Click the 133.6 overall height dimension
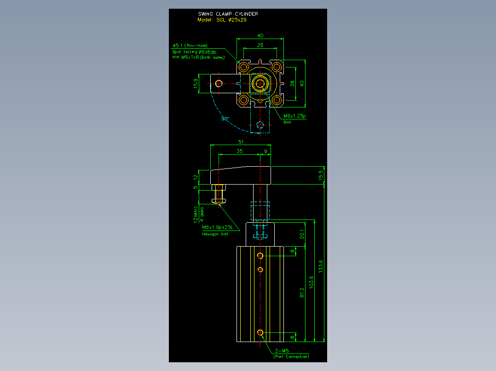This screenshot has width=496, height=371. 321,266
